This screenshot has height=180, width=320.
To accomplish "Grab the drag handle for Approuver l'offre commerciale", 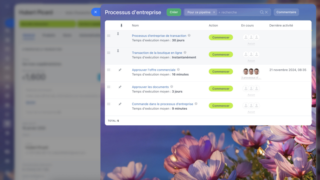I will click(109, 70).
